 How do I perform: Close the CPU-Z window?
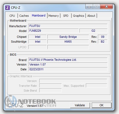tap(106, 6)
